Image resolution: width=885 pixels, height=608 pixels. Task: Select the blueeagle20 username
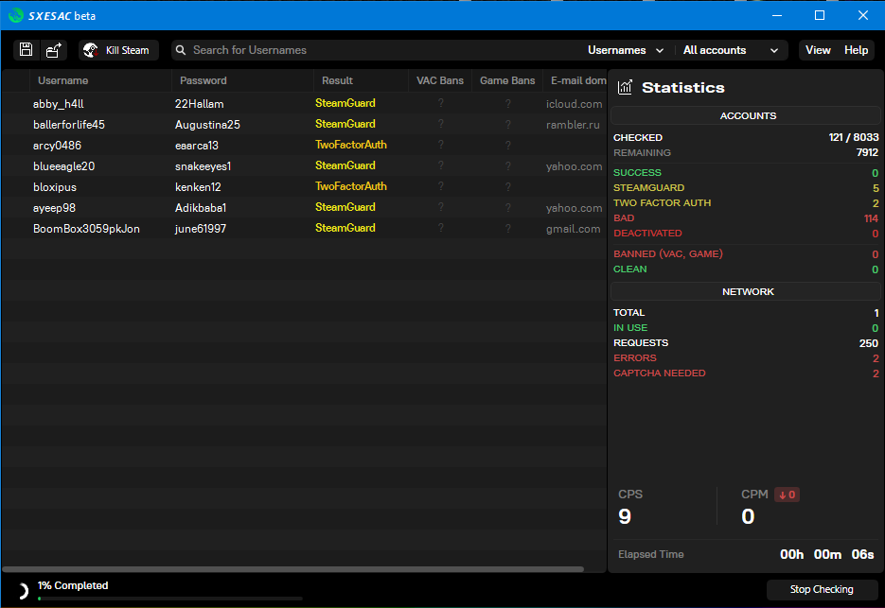(x=63, y=166)
